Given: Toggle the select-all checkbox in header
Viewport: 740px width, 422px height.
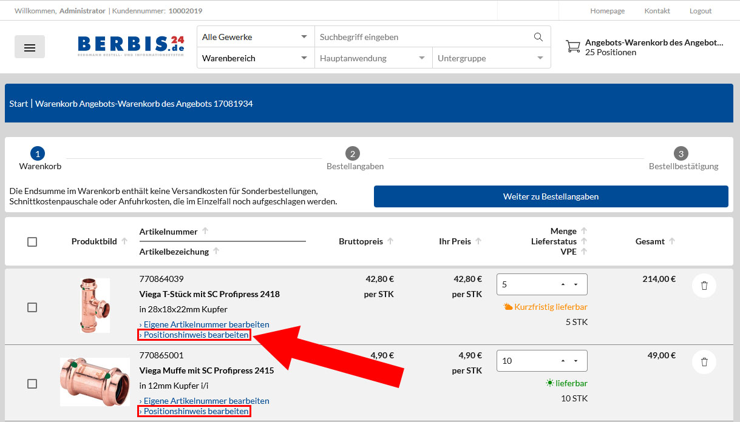Looking at the screenshot, I should [x=32, y=242].
